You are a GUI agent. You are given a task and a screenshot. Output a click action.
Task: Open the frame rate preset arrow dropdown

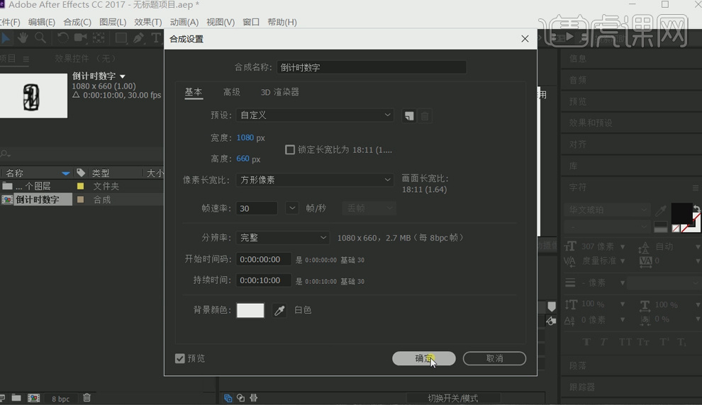point(292,208)
